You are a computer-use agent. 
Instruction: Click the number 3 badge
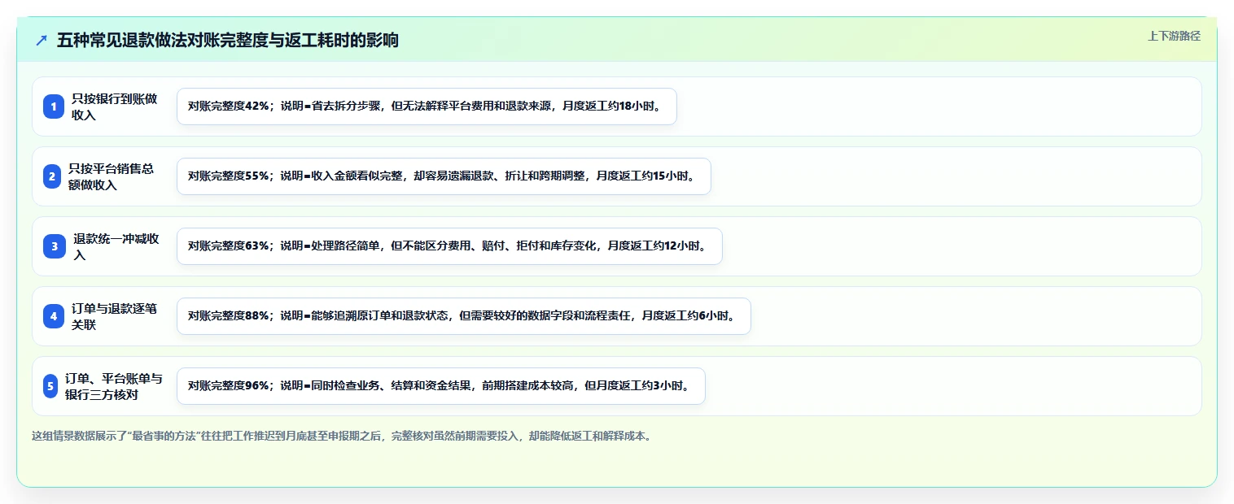click(55, 246)
